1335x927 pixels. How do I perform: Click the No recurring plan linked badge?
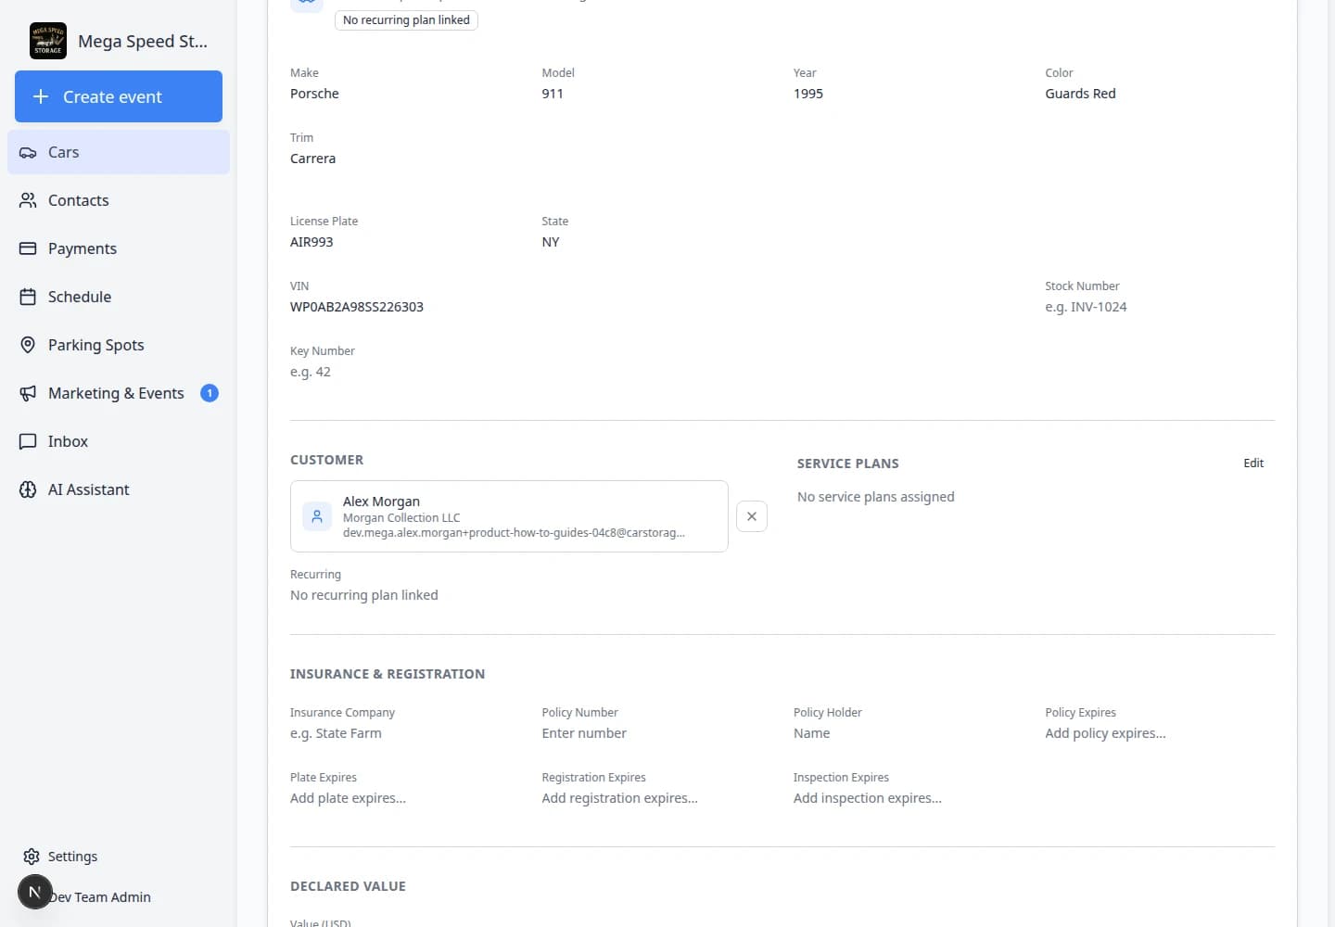click(406, 20)
